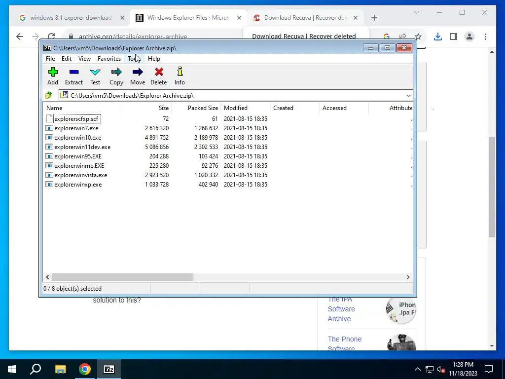Go up one folder level icon
Viewport: 505px width, 379px height.
click(x=49, y=95)
